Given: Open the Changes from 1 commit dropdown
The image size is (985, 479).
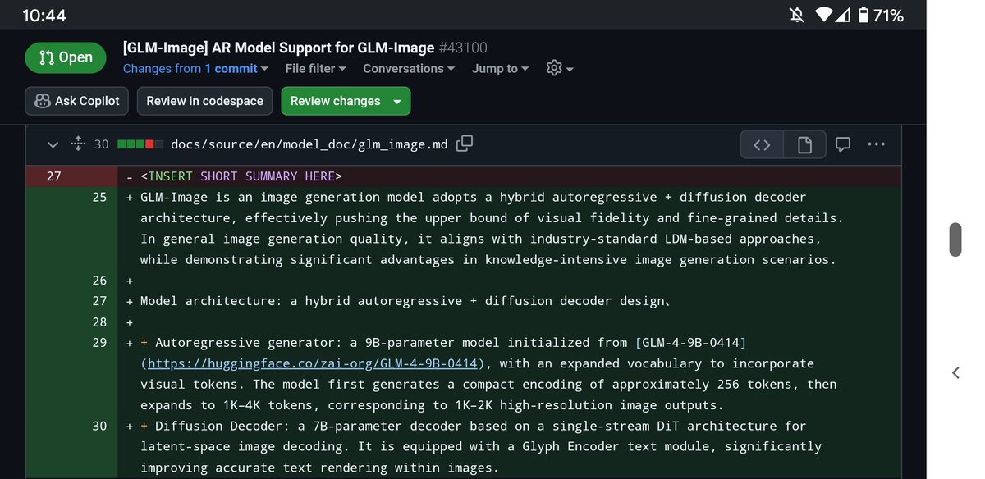Looking at the screenshot, I should pos(196,69).
